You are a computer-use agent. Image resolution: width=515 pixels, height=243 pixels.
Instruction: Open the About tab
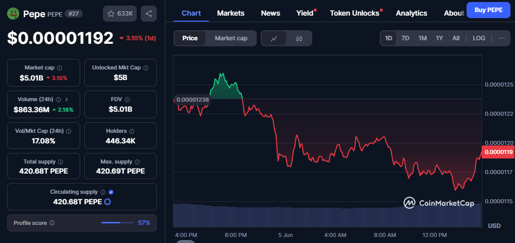[x=454, y=13]
